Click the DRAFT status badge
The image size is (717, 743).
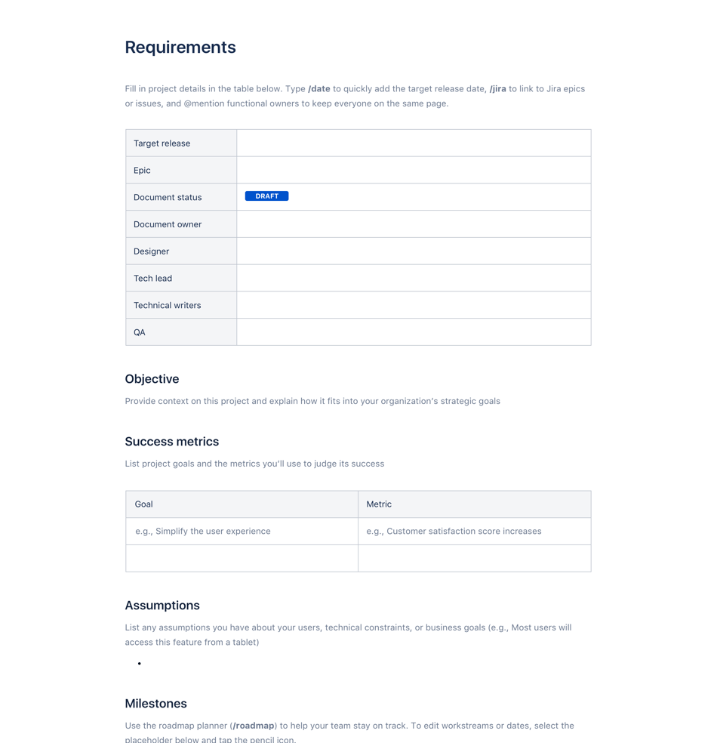pyautogui.click(x=266, y=196)
